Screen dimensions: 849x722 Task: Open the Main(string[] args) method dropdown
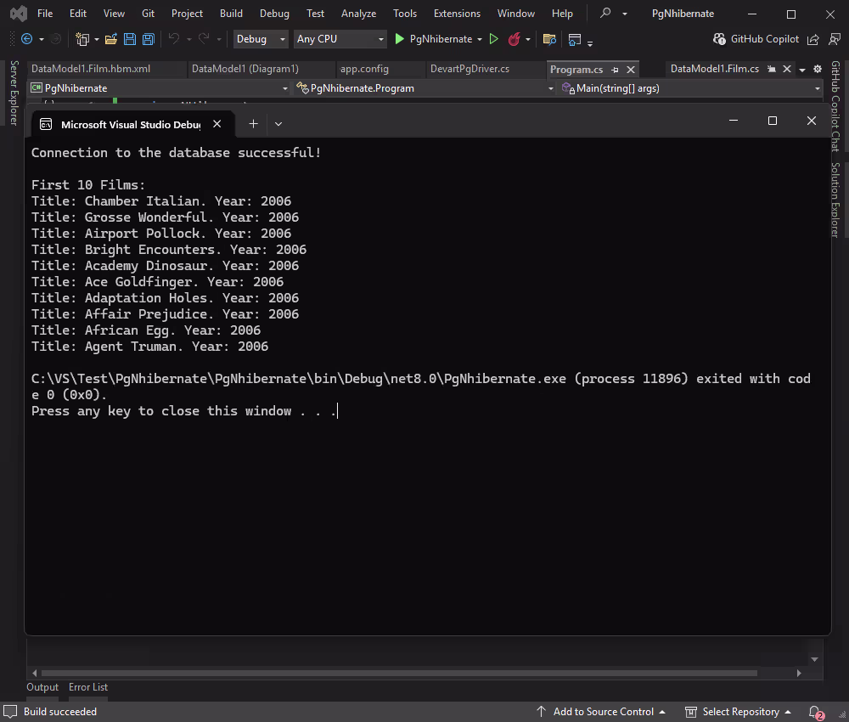coord(688,87)
